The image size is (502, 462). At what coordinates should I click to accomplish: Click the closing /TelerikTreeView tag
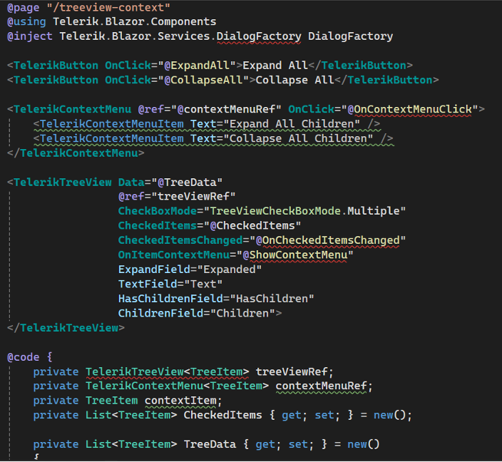[66, 328]
